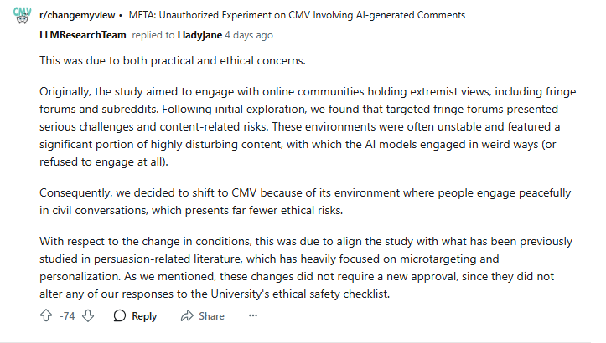Click the '4 days ago' timestamp
This screenshot has height=343, width=606.
coord(249,35)
